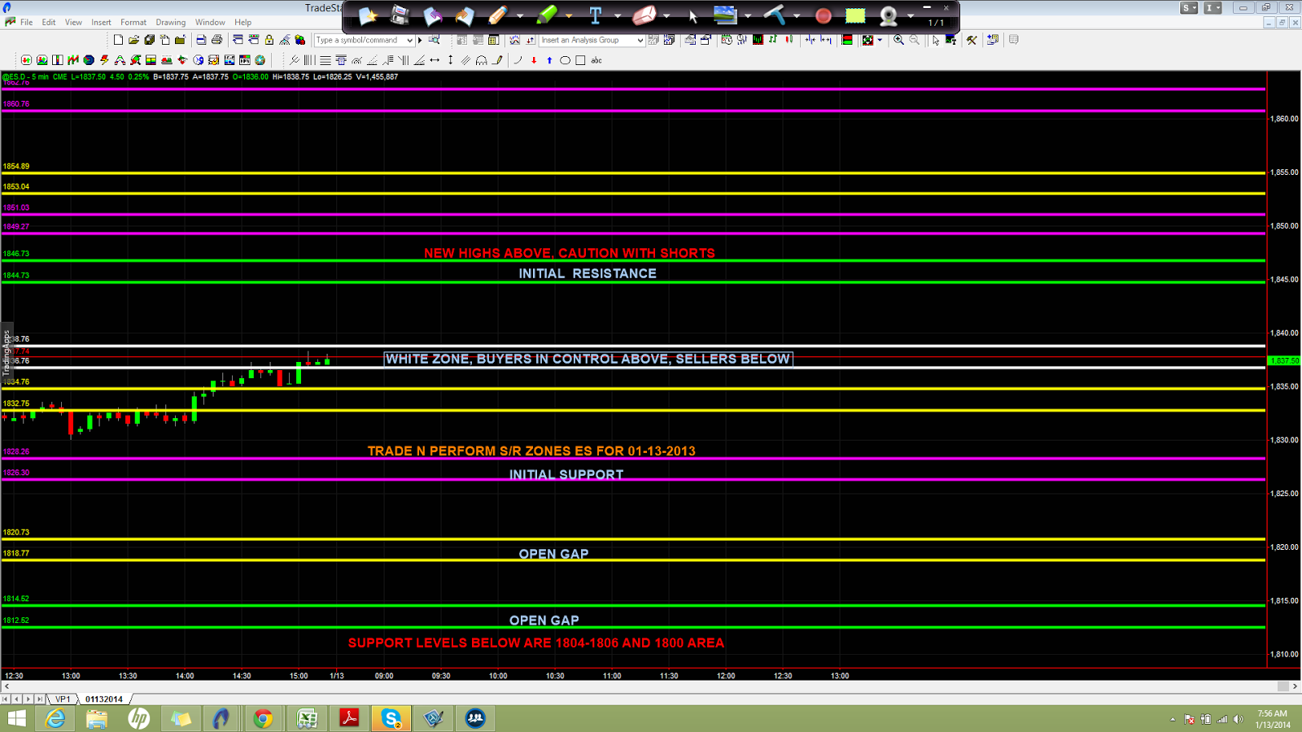Switch to the VP1 workspace tab
This screenshot has height=732, width=1302.
[x=63, y=699]
